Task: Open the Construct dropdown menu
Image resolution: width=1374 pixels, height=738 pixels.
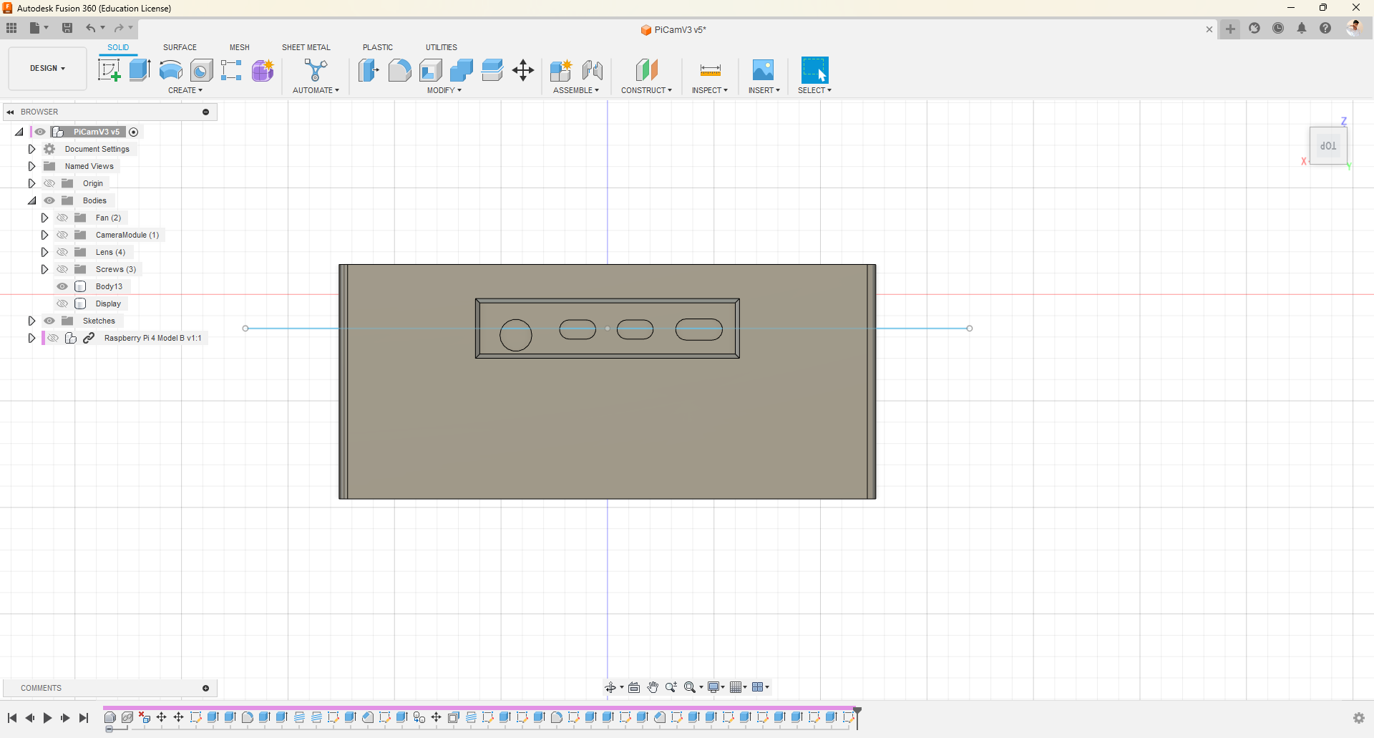Action: [646, 90]
